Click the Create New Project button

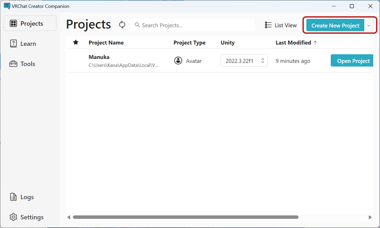coord(335,25)
